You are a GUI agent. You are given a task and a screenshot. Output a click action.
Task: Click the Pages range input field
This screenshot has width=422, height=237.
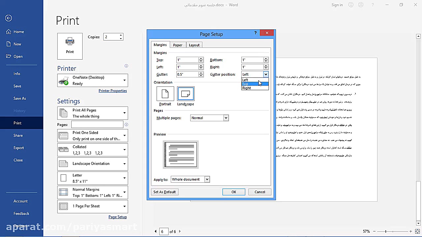click(x=97, y=124)
